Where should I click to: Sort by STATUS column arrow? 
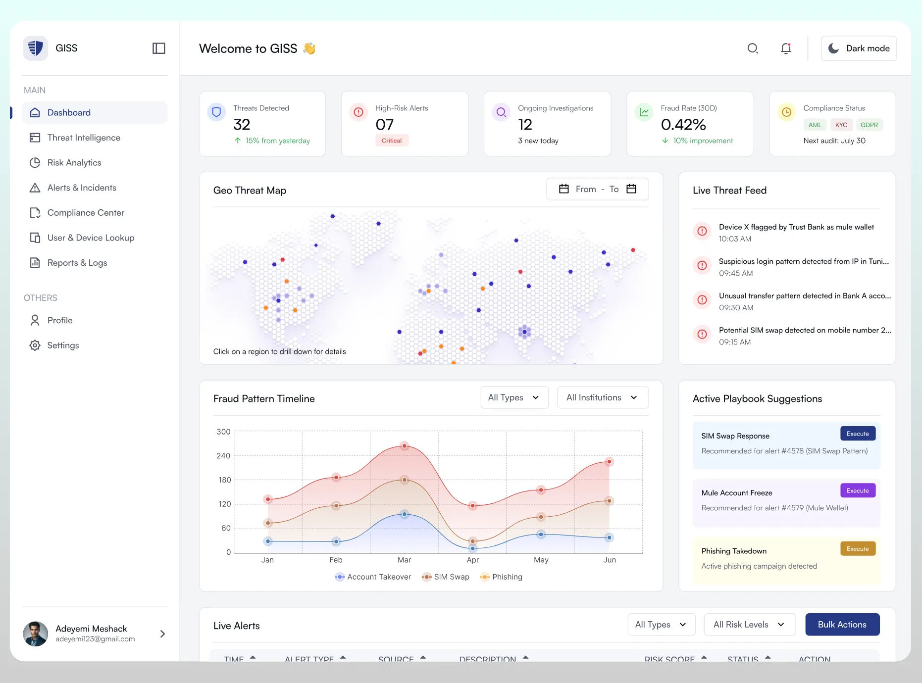tap(768, 658)
